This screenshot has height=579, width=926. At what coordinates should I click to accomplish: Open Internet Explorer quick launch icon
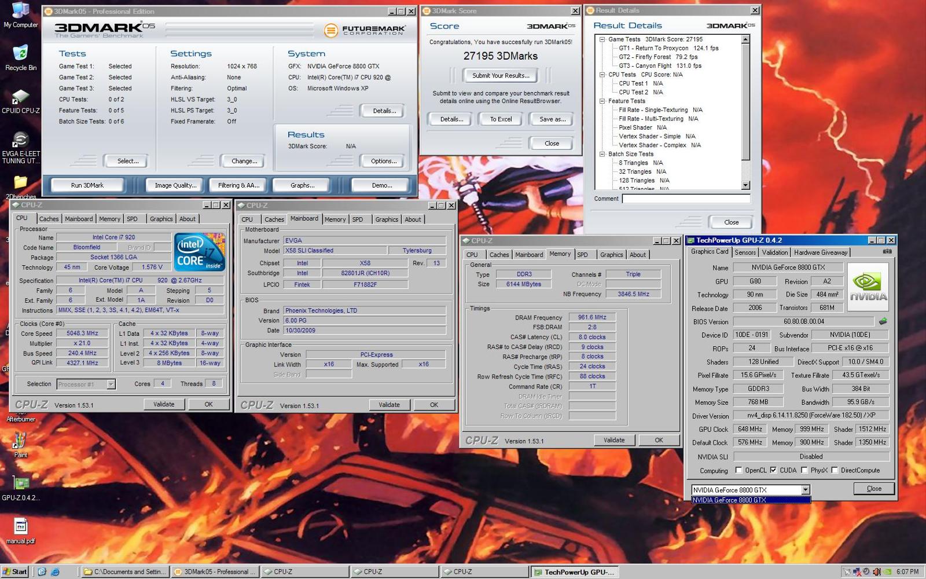click(x=56, y=571)
